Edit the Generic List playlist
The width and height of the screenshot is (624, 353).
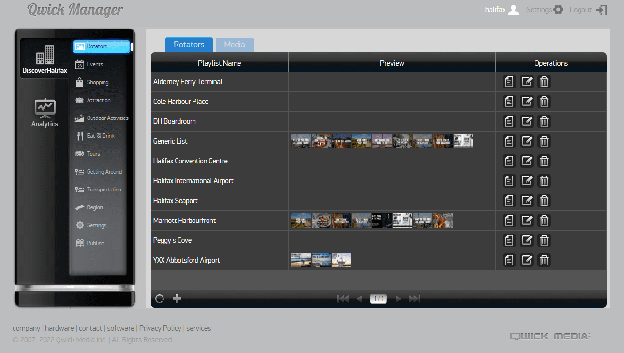pos(527,141)
